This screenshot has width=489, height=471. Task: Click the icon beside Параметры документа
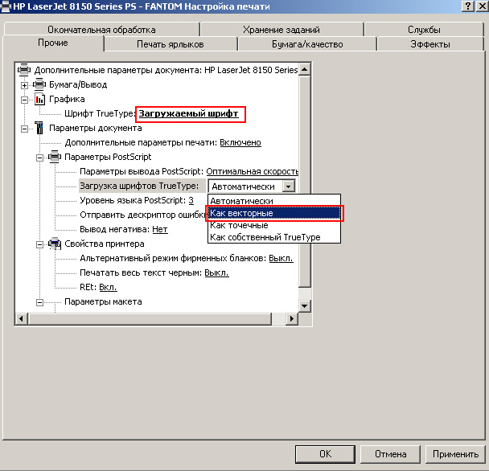(39, 128)
